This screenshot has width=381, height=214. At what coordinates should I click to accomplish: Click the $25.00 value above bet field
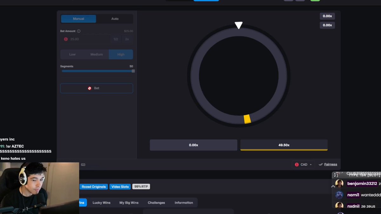pos(129,31)
